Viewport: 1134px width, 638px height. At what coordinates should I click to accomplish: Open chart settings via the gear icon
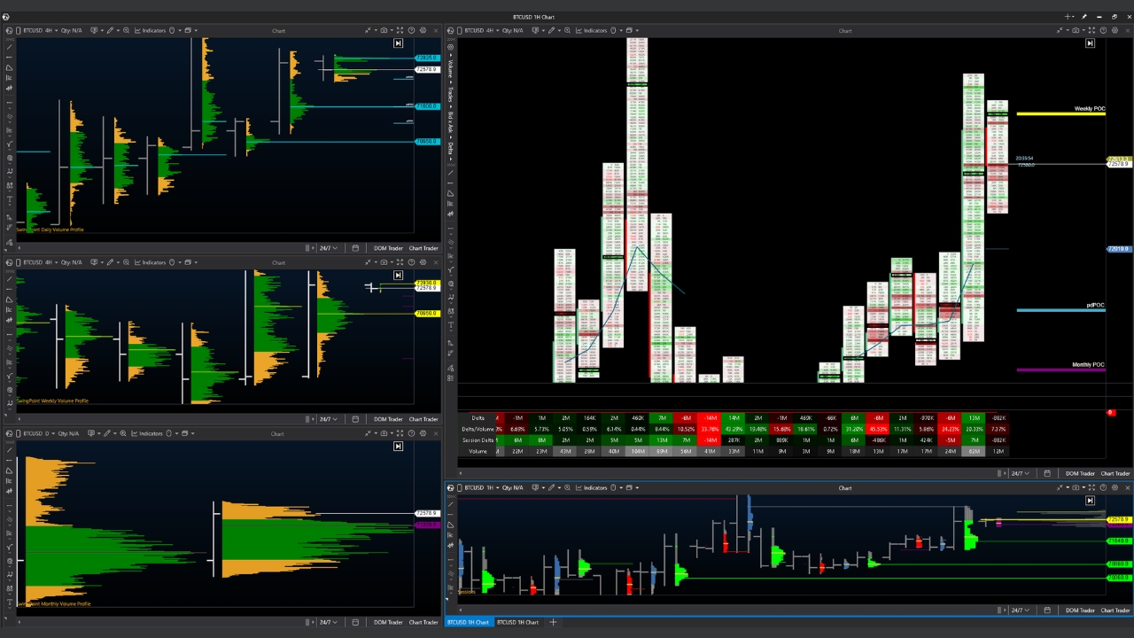[423, 30]
